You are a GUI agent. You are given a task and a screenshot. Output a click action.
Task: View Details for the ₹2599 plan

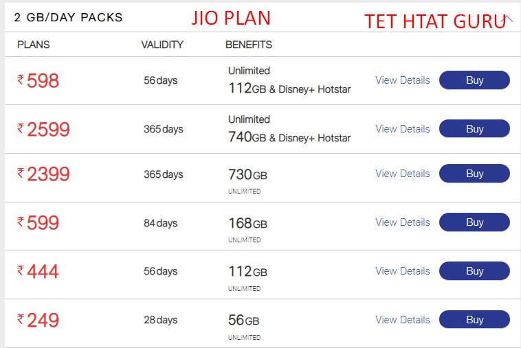(403, 129)
